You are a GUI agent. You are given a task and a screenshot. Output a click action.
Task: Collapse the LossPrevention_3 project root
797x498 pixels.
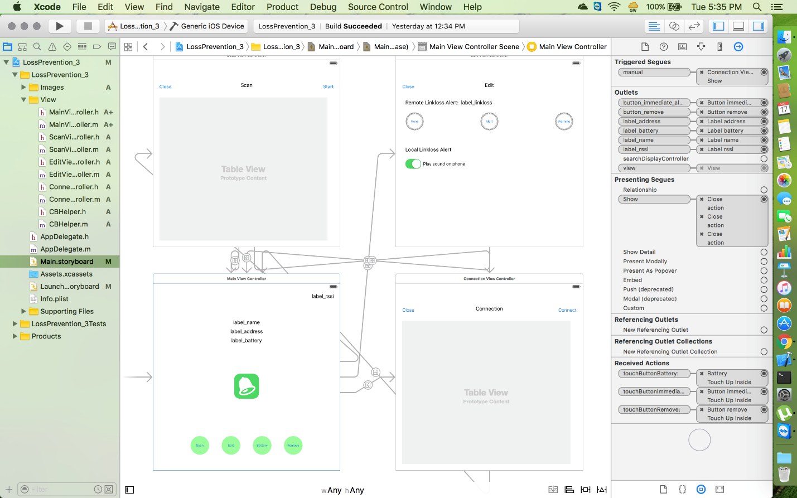pos(6,62)
